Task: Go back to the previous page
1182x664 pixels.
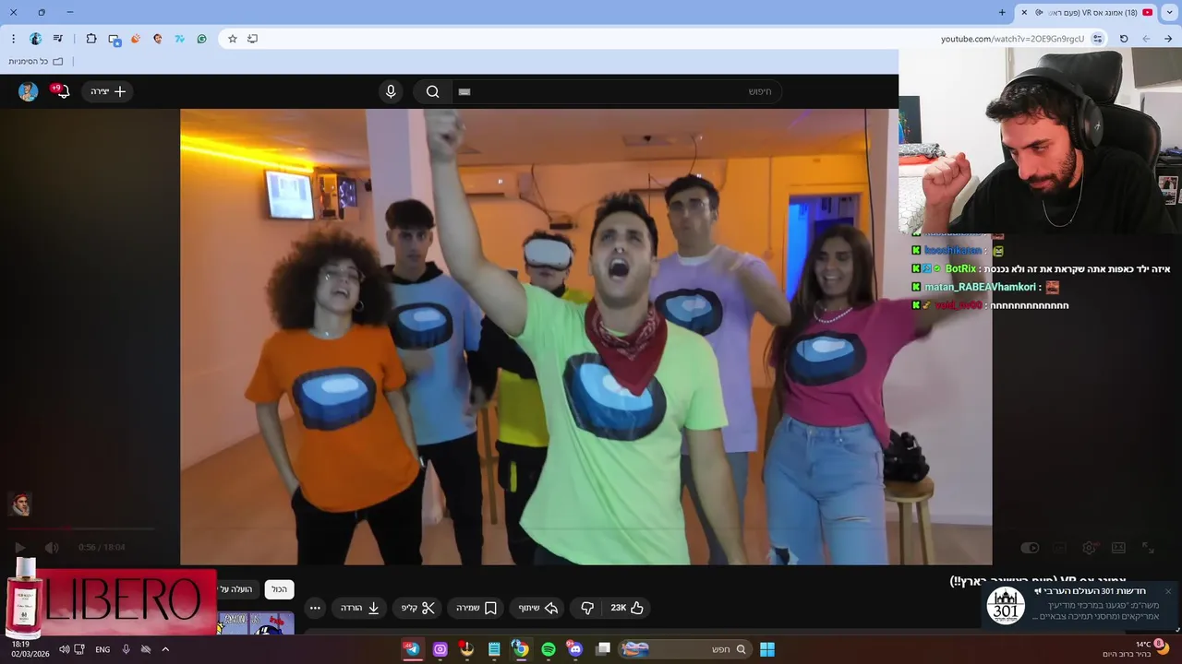Action: click(1168, 39)
